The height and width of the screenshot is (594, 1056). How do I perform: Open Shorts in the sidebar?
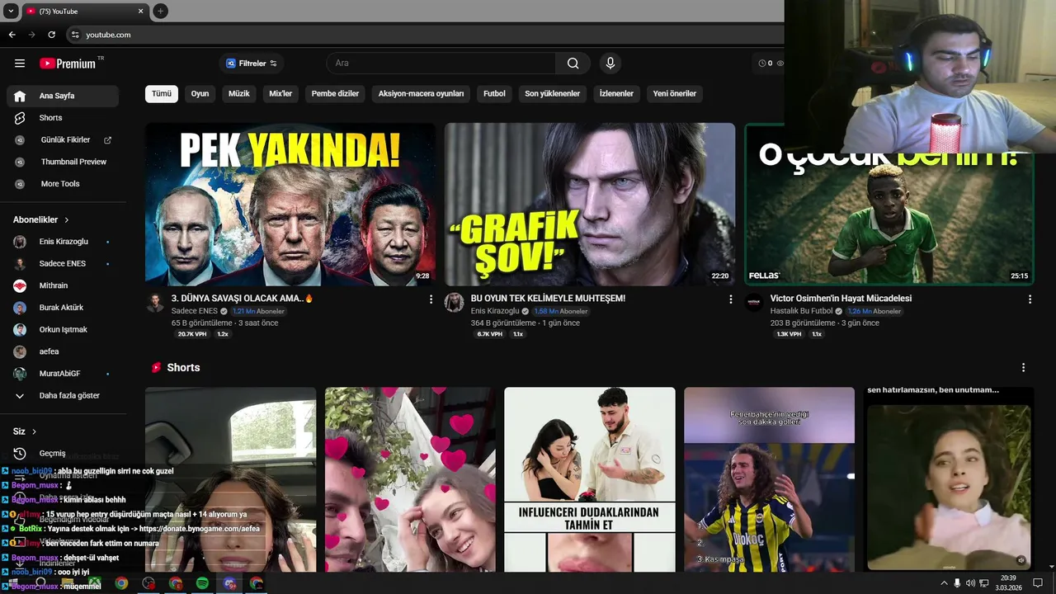(x=63, y=118)
